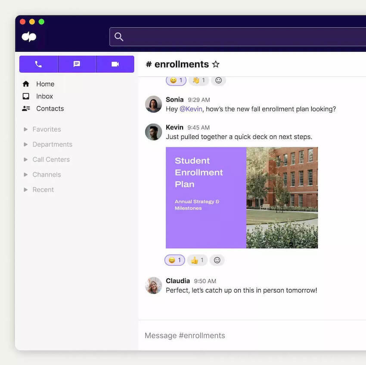Expand the Departments section
Image resolution: width=366 pixels, height=365 pixels.
[x=52, y=144]
